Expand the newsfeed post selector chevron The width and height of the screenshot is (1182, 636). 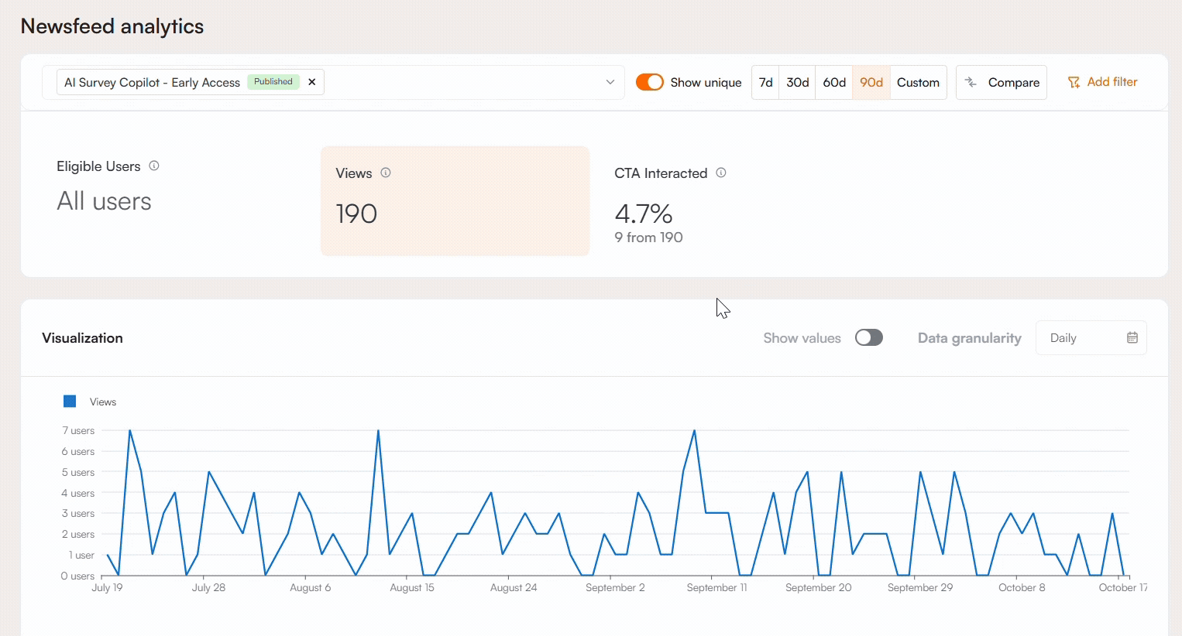click(610, 82)
